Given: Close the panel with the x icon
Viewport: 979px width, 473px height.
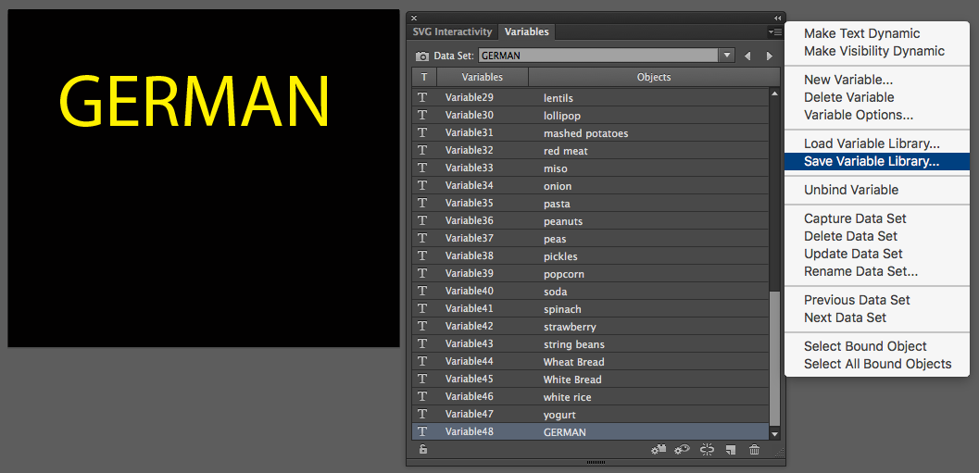Looking at the screenshot, I should click(414, 18).
